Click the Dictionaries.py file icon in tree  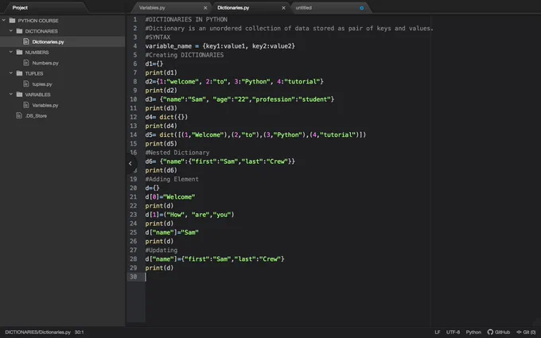(x=26, y=41)
